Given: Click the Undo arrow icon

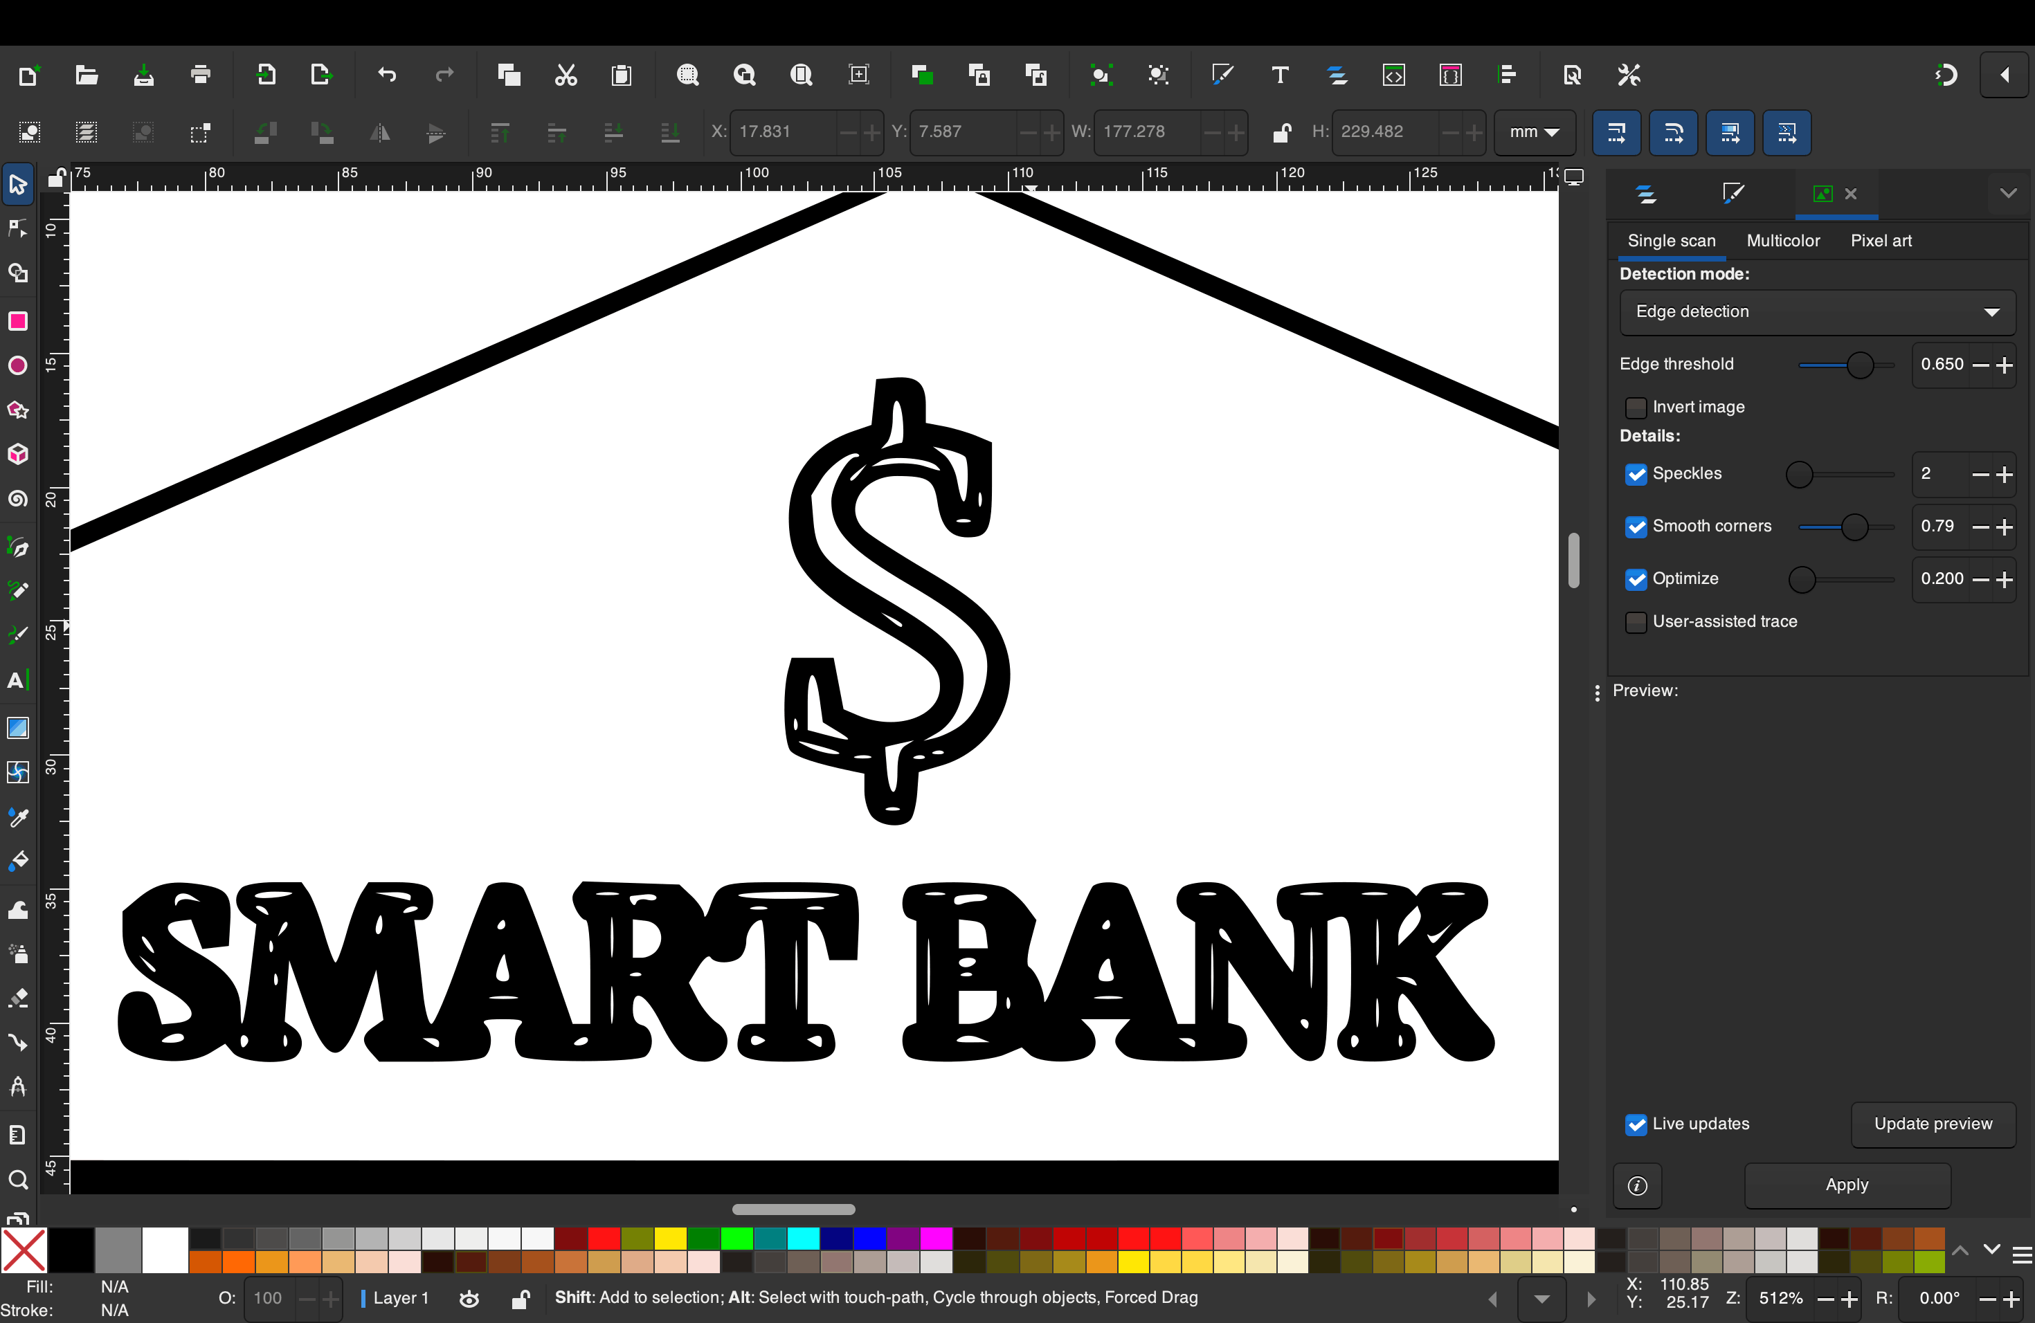Looking at the screenshot, I should (386, 75).
